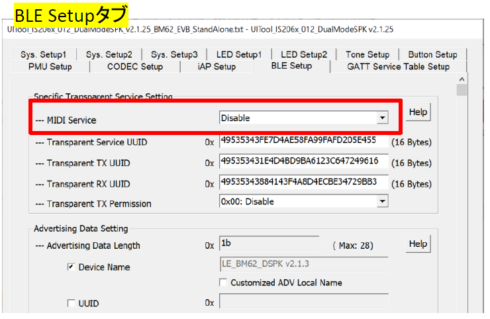Viewport: 490px width, 319px height.
Task: Uncheck the Device Name checkbox
Action: coord(72,267)
